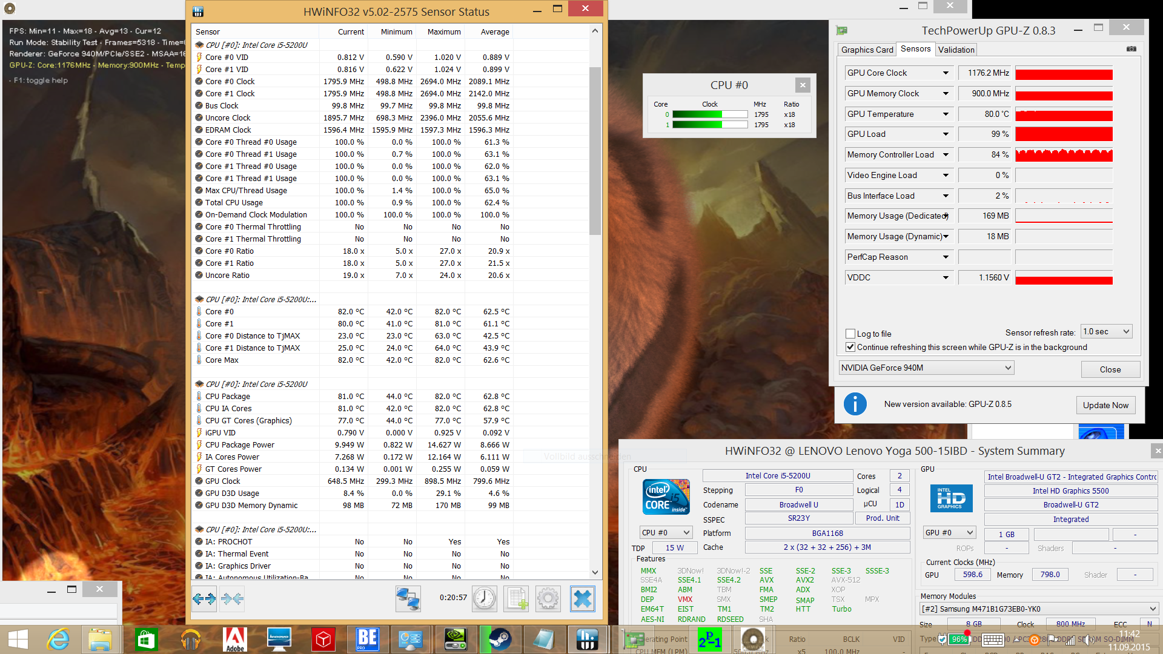1163x654 pixels.
Task: Click the GPU-Z screenshot camera icon
Action: pos(1132,49)
